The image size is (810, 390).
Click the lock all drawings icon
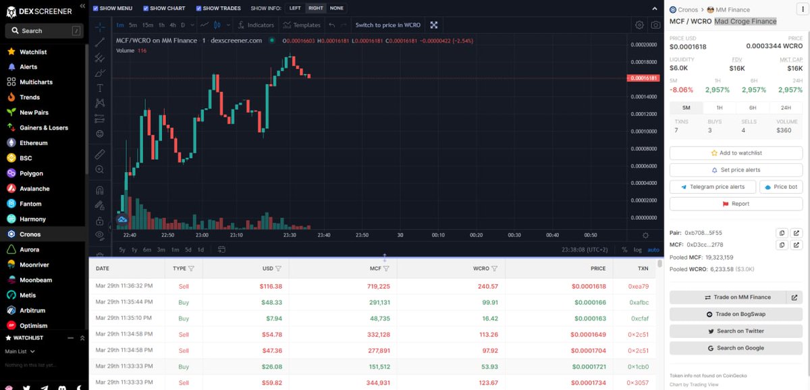(100, 221)
